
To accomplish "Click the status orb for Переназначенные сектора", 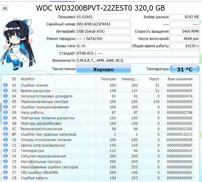I will coord(5,101).
